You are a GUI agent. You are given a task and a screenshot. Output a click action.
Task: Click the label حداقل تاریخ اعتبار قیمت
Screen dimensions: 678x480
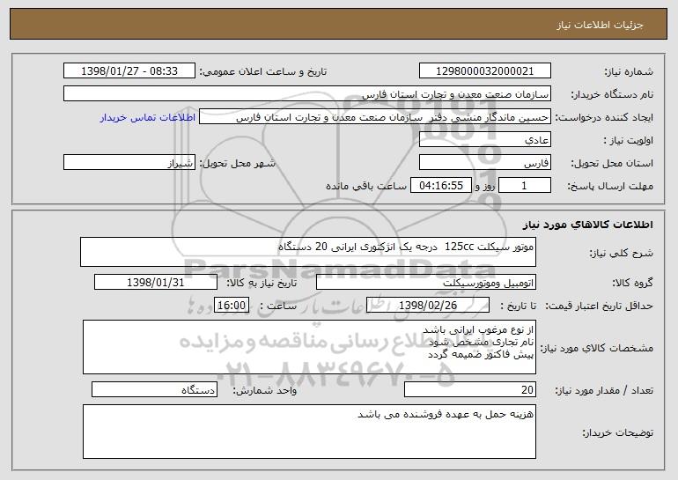600,306
